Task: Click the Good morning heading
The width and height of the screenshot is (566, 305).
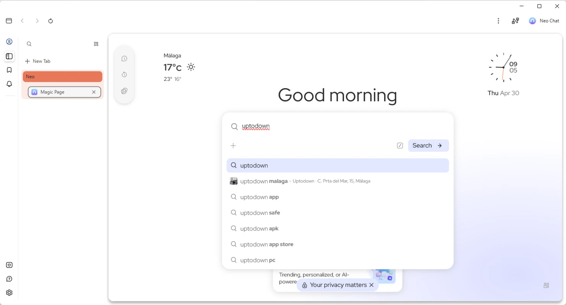Action: pyautogui.click(x=337, y=95)
